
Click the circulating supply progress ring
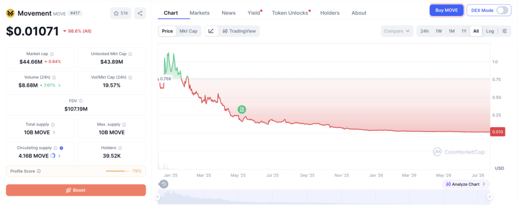point(53,156)
